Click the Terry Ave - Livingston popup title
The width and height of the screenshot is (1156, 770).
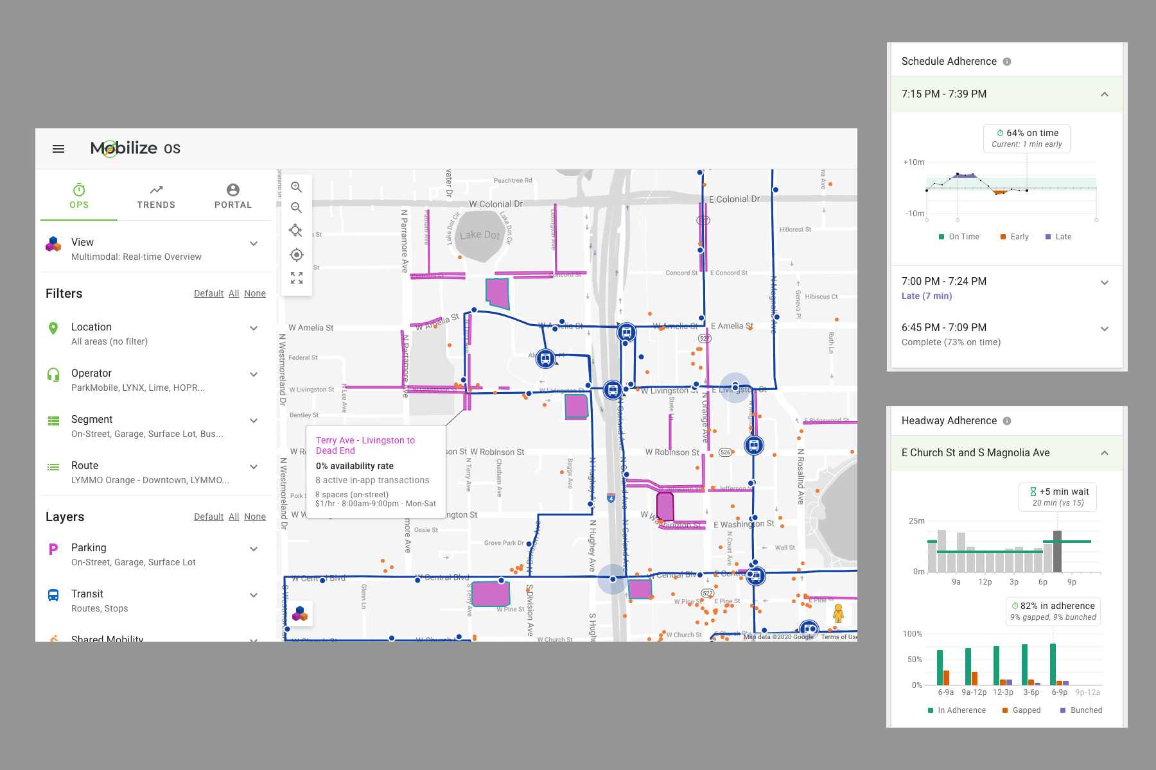point(365,445)
